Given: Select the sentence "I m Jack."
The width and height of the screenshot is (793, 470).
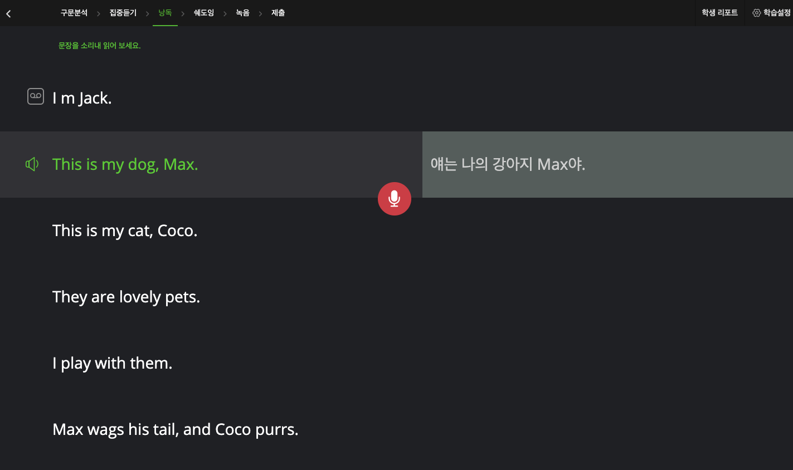Looking at the screenshot, I should click(x=82, y=98).
